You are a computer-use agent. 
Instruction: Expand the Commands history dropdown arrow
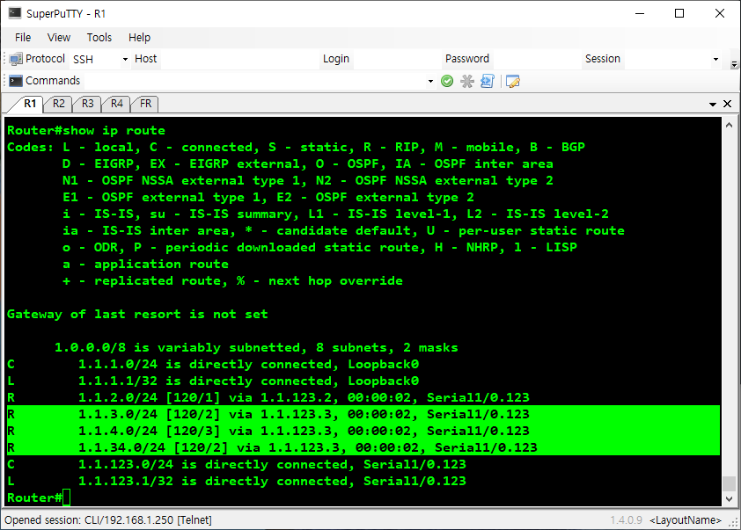pyautogui.click(x=430, y=81)
